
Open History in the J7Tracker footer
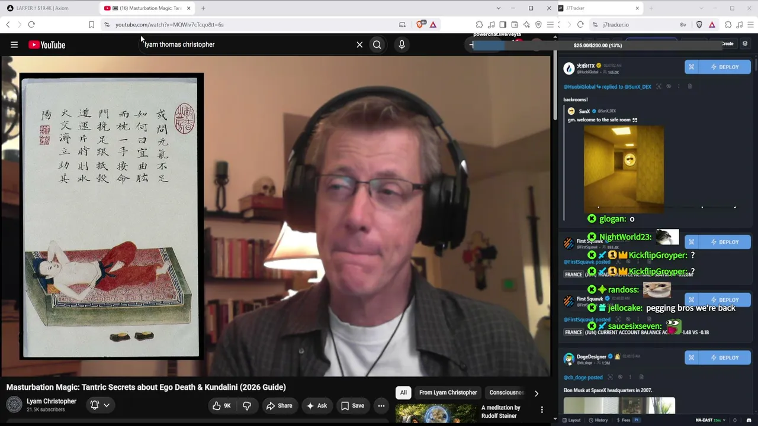598,420
